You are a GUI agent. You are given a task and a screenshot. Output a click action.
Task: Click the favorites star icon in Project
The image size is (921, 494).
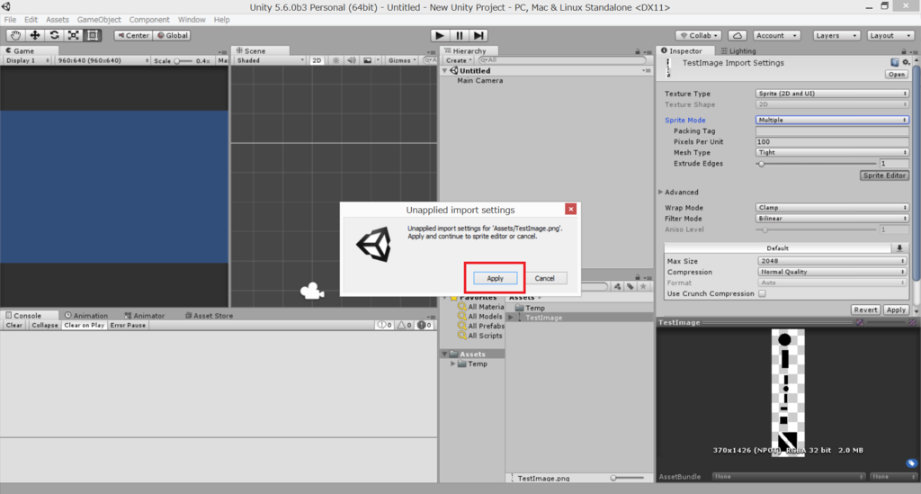644,287
